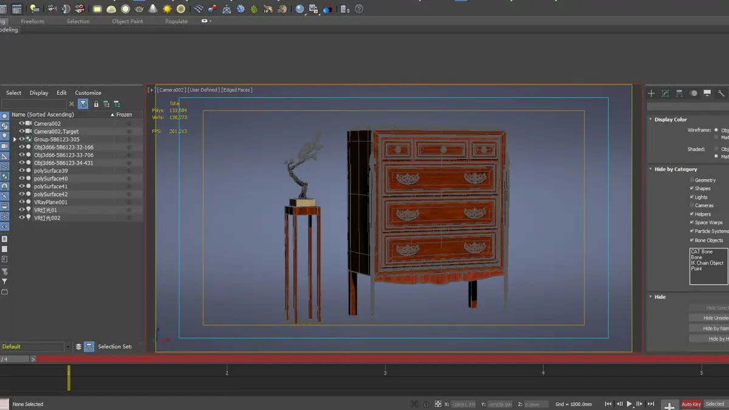
Task: Open the Default layer dropdown
Action: (67, 347)
